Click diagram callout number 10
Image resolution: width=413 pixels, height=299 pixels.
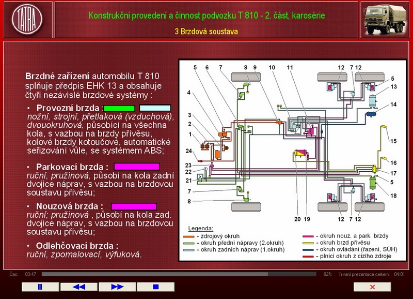pos(272,68)
